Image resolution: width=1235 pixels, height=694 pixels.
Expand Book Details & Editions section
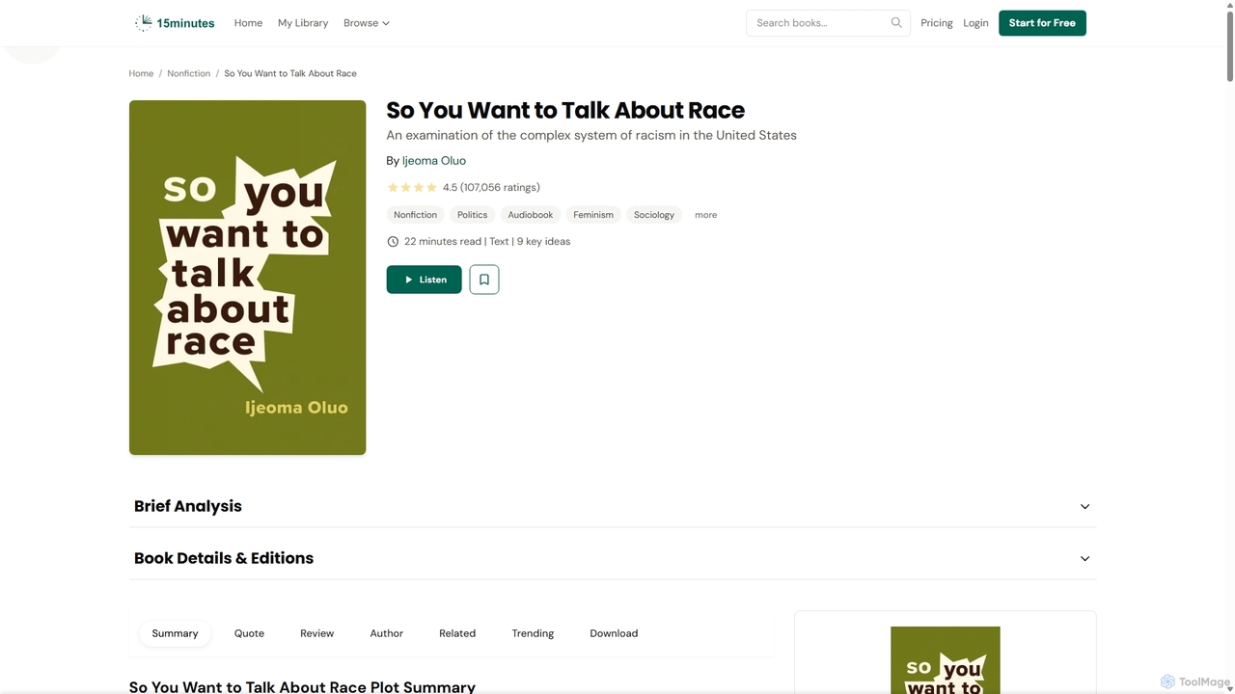coord(613,558)
